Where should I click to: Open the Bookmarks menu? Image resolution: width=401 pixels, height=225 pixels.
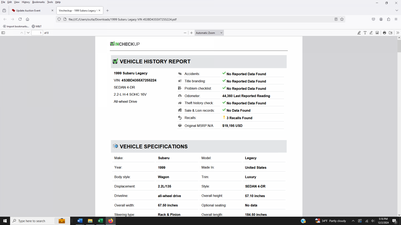pos(38,2)
